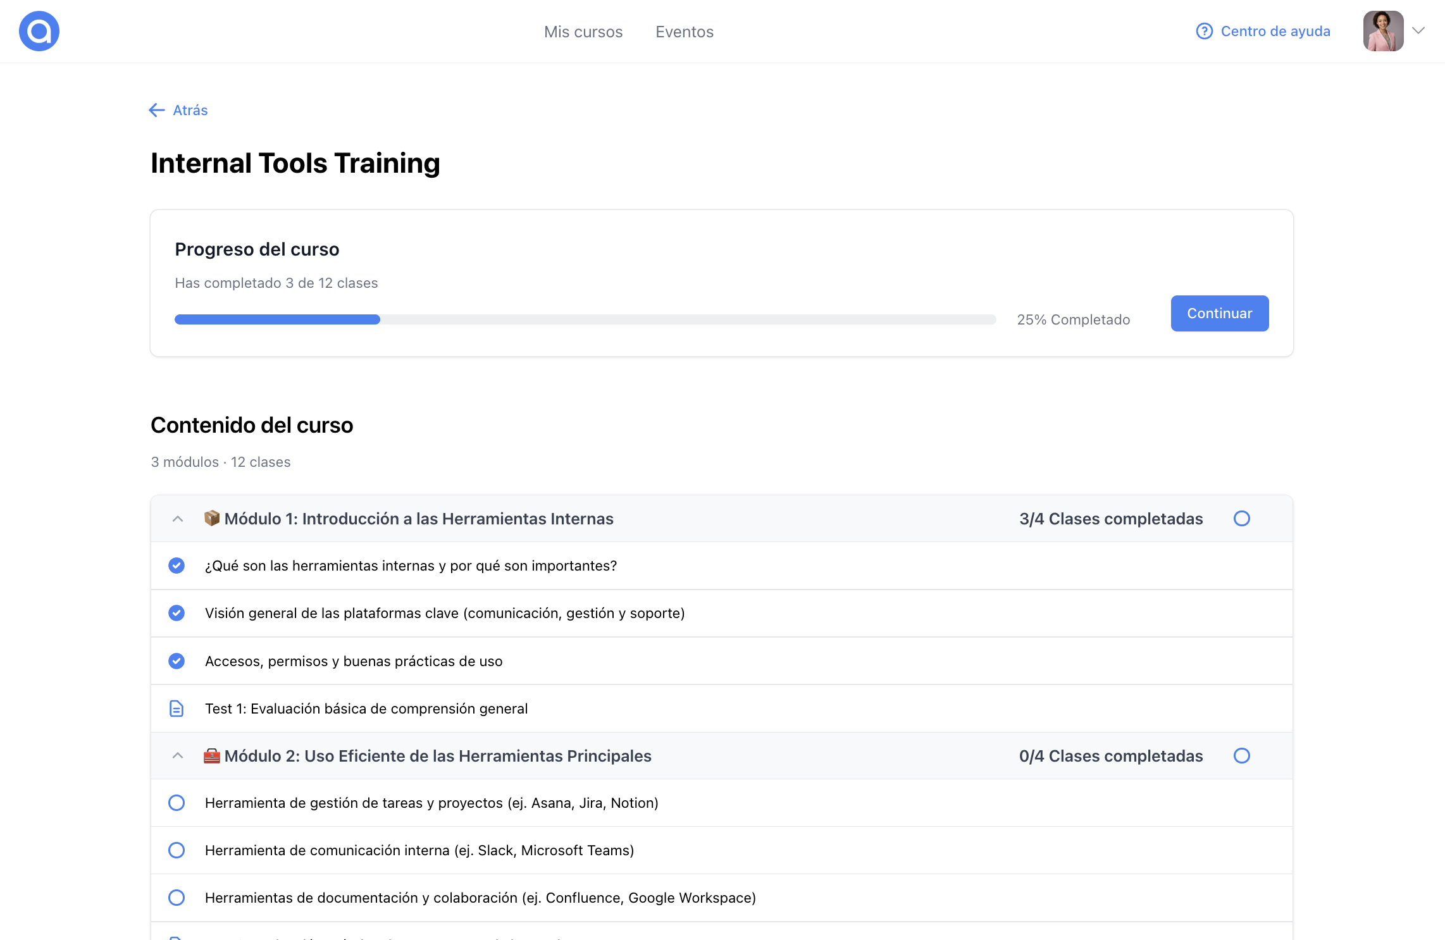1445x940 pixels.
Task: Click the app logo in header
Action: coord(39,31)
